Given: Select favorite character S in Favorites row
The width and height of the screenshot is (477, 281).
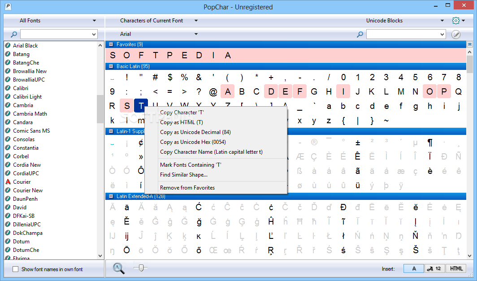Looking at the screenshot, I should point(113,56).
